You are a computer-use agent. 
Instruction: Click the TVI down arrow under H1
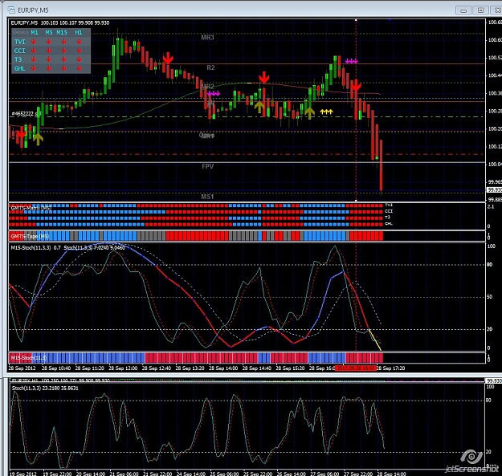pyautogui.click(x=79, y=41)
